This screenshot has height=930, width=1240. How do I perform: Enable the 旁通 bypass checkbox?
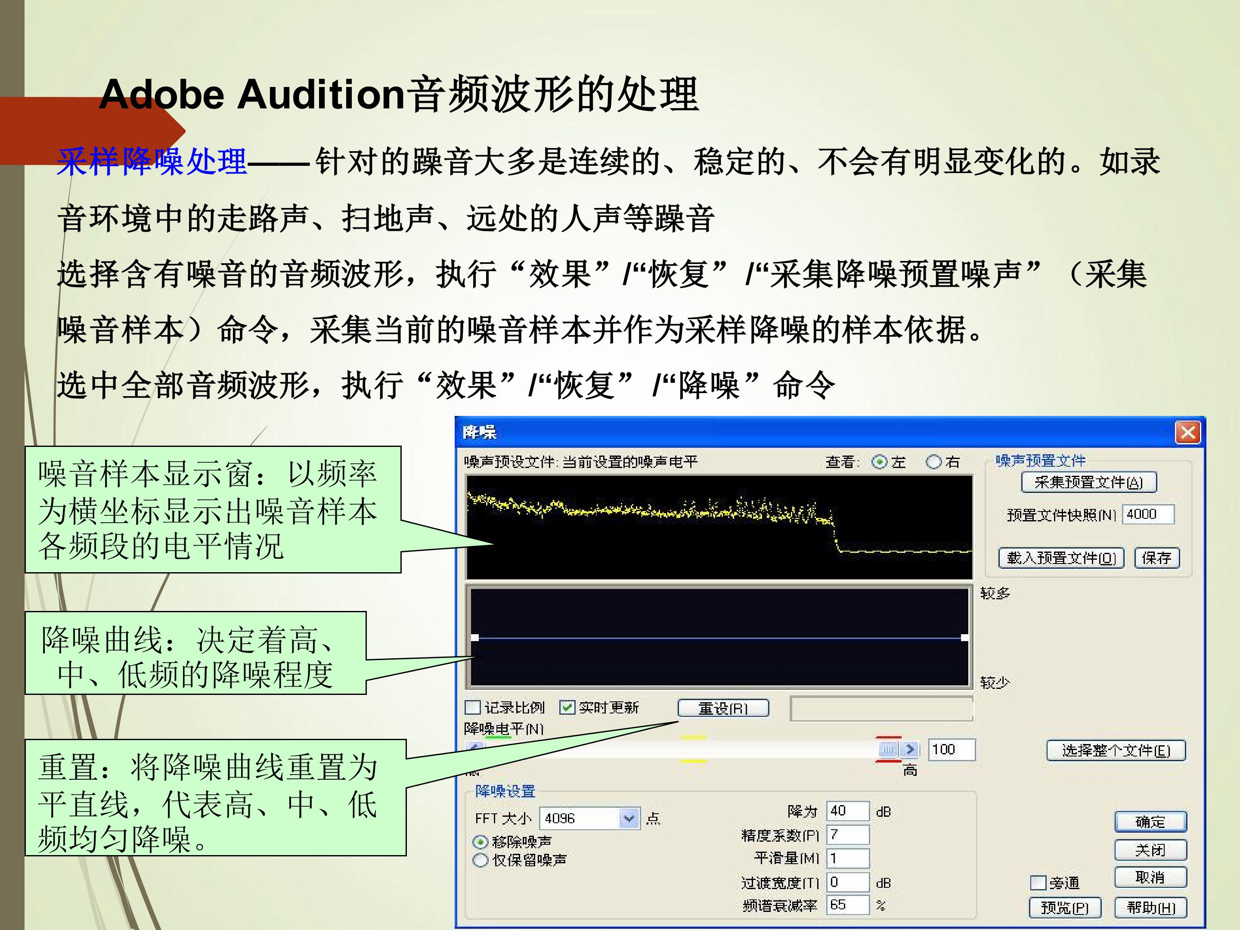[x=1038, y=883]
